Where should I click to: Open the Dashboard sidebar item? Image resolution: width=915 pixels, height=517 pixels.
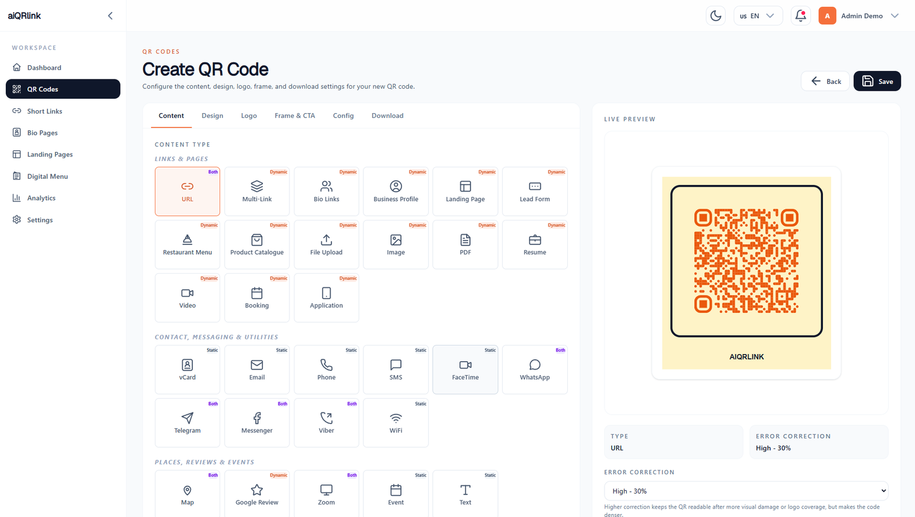(63, 67)
